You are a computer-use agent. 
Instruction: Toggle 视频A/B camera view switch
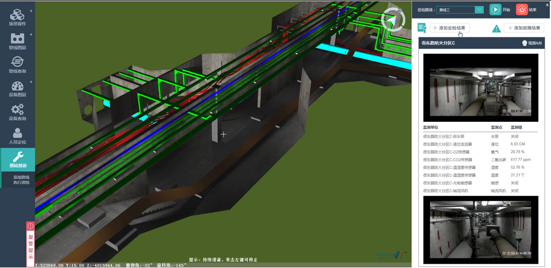click(x=531, y=43)
